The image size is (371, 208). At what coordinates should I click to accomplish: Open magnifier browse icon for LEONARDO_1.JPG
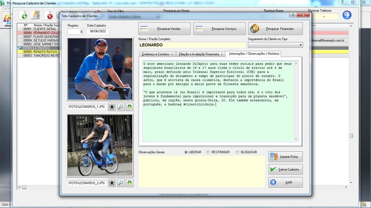[x=121, y=107]
